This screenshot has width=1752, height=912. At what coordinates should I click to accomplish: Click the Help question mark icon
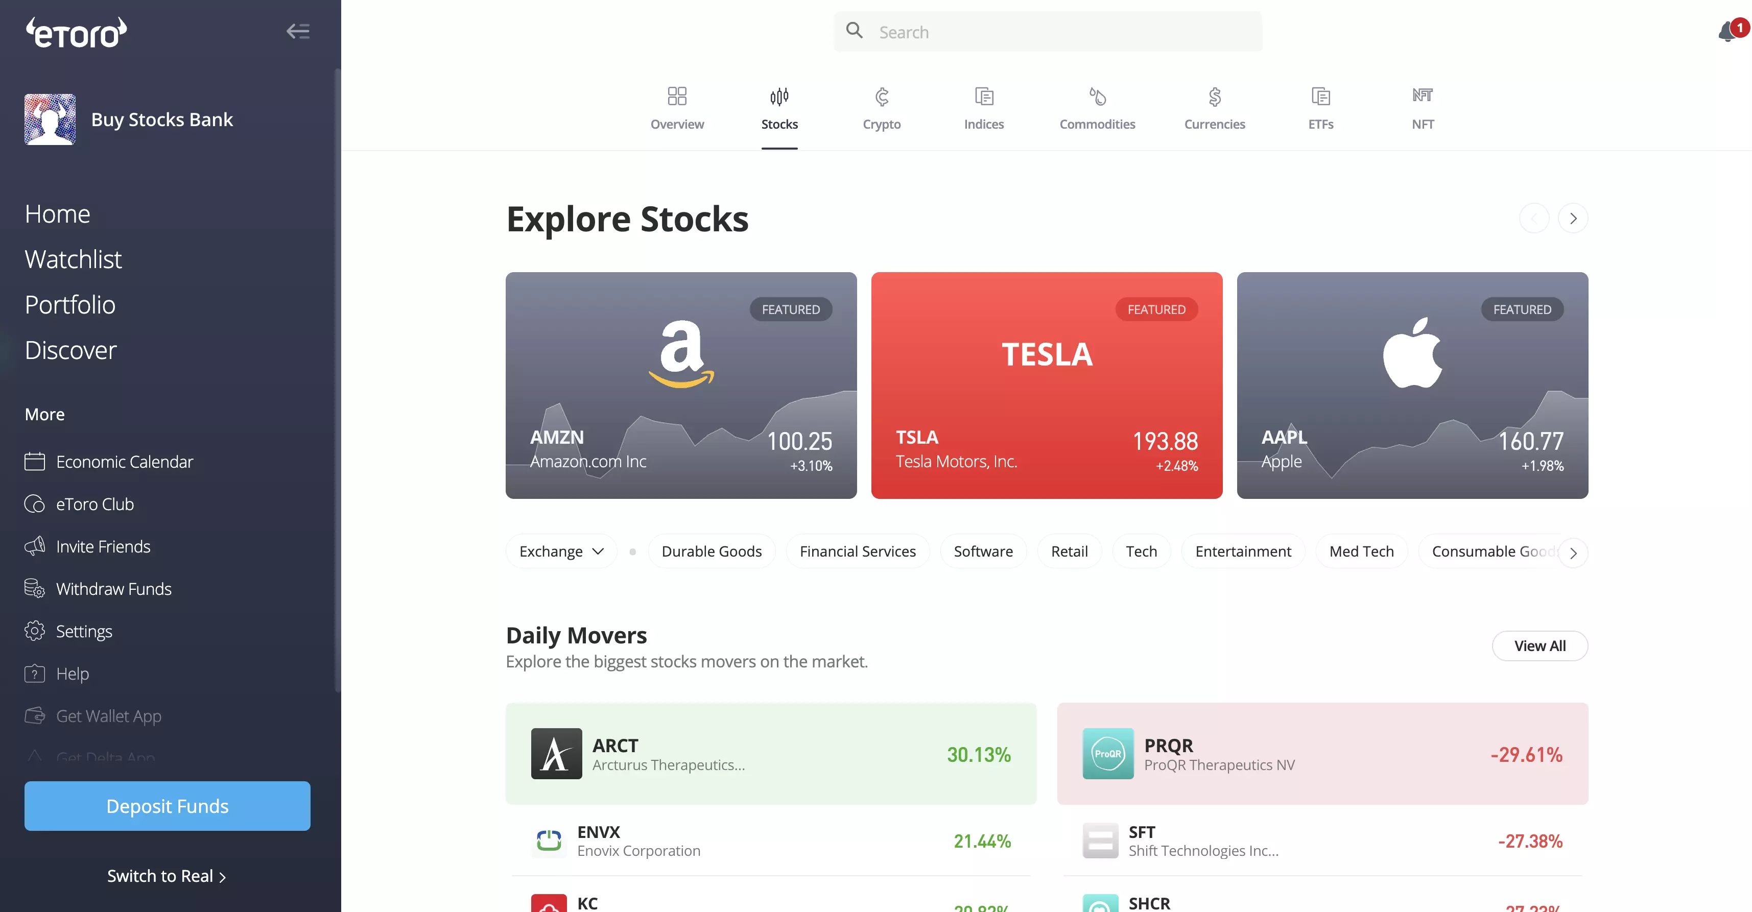coord(35,674)
